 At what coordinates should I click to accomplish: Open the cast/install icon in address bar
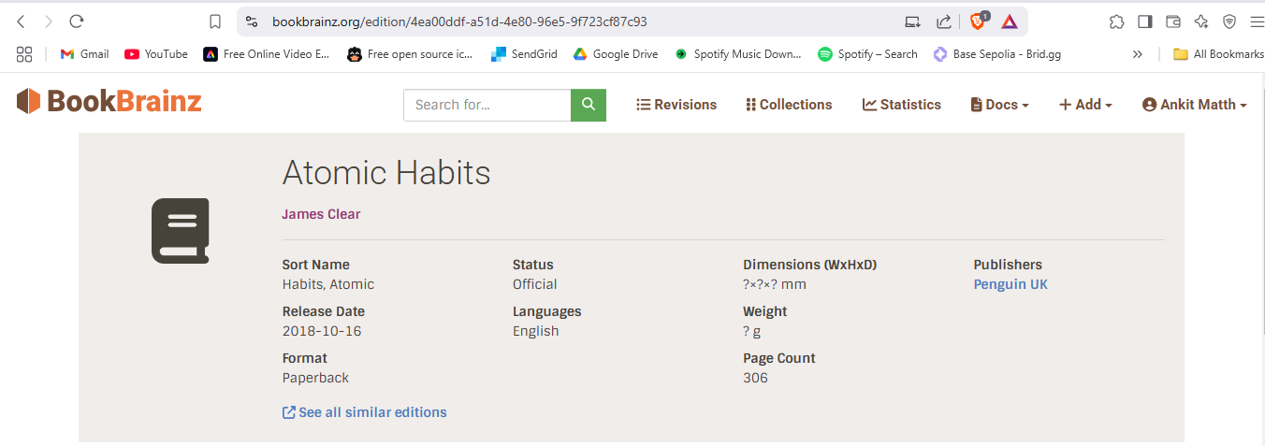[912, 22]
